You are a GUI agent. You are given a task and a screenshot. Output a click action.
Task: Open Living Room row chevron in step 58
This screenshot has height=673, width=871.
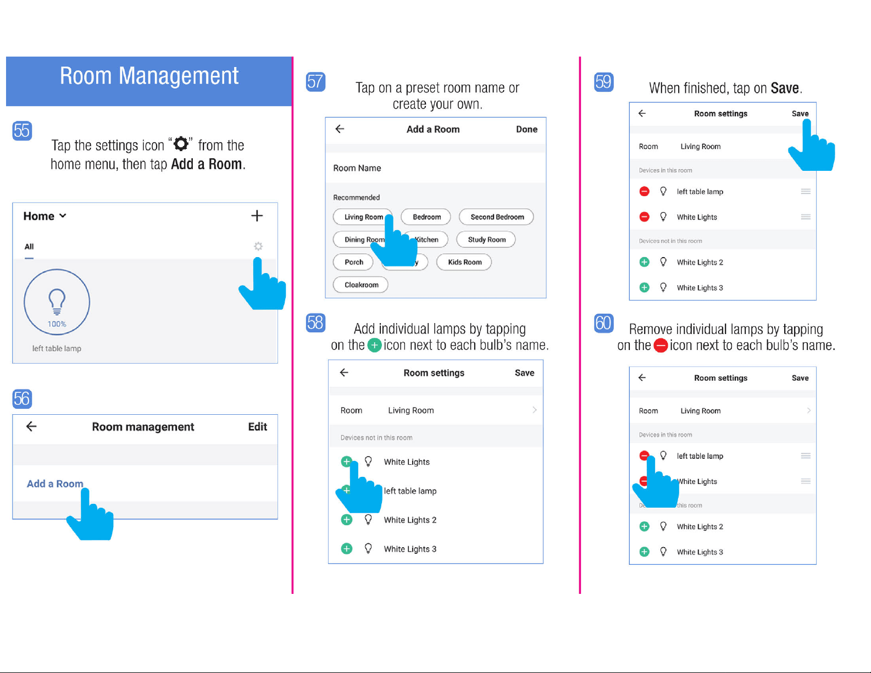coord(534,410)
